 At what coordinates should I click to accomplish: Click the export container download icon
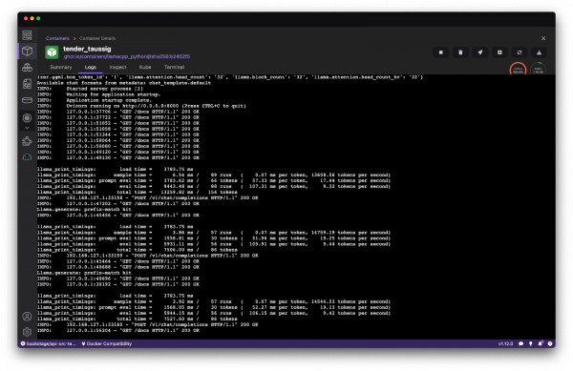pos(539,52)
